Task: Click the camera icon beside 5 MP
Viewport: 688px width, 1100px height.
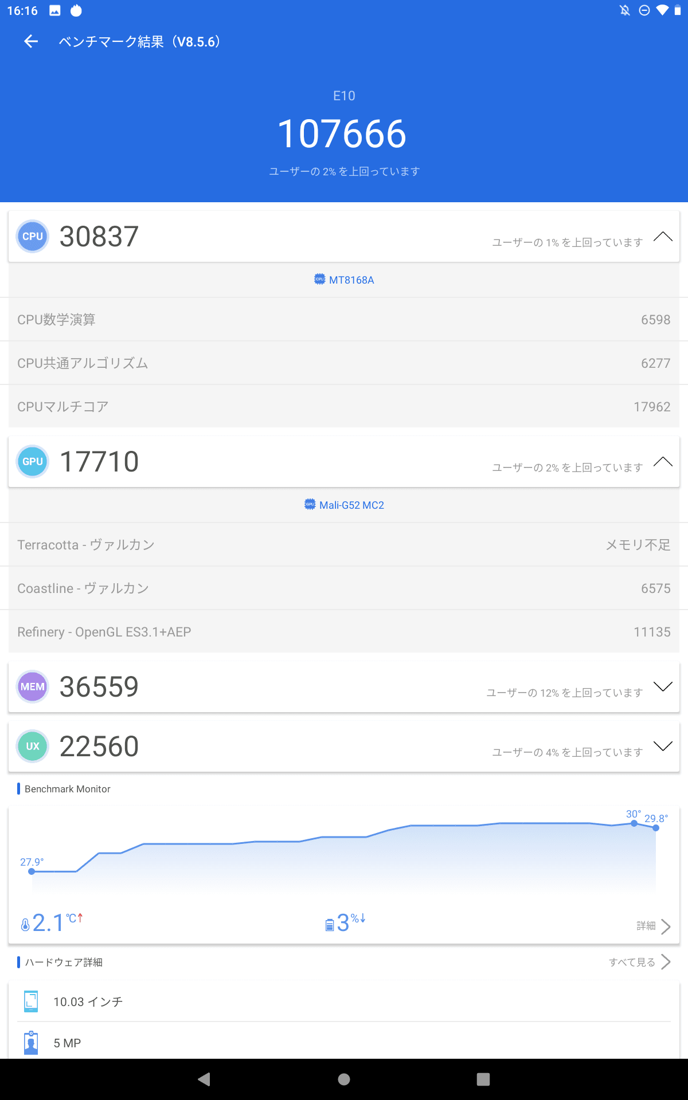Action: (31, 1043)
